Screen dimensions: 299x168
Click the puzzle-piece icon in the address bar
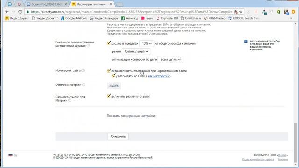click(x=235, y=12)
